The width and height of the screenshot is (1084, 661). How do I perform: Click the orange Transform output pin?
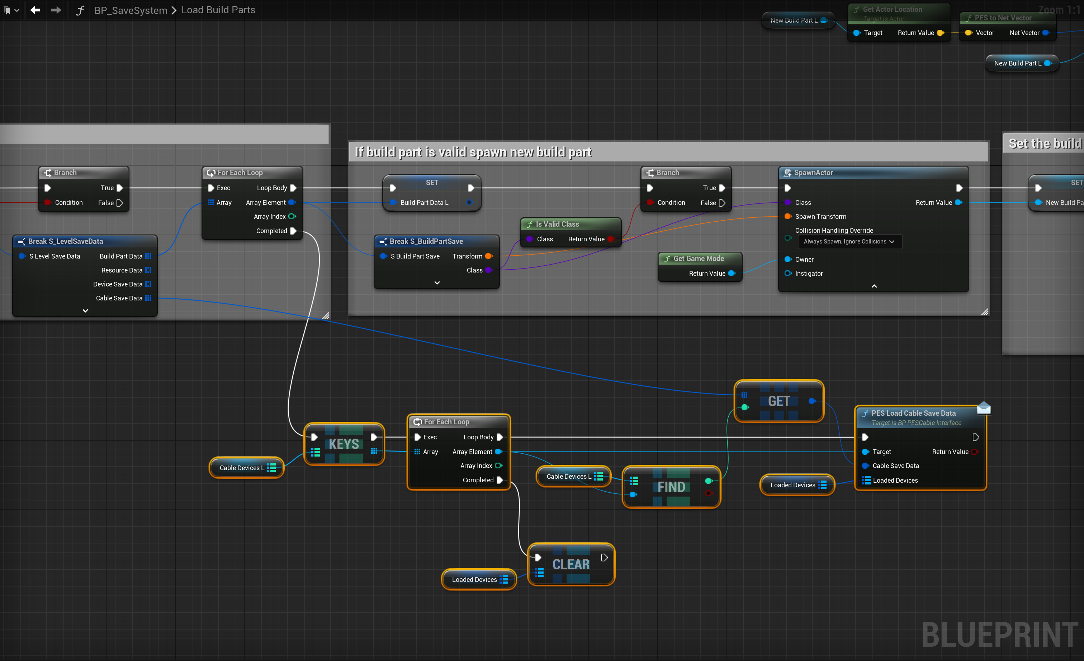[x=488, y=256]
